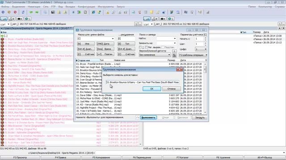Click the Выполнить button

pyautogui.click(x=148, y=117)
